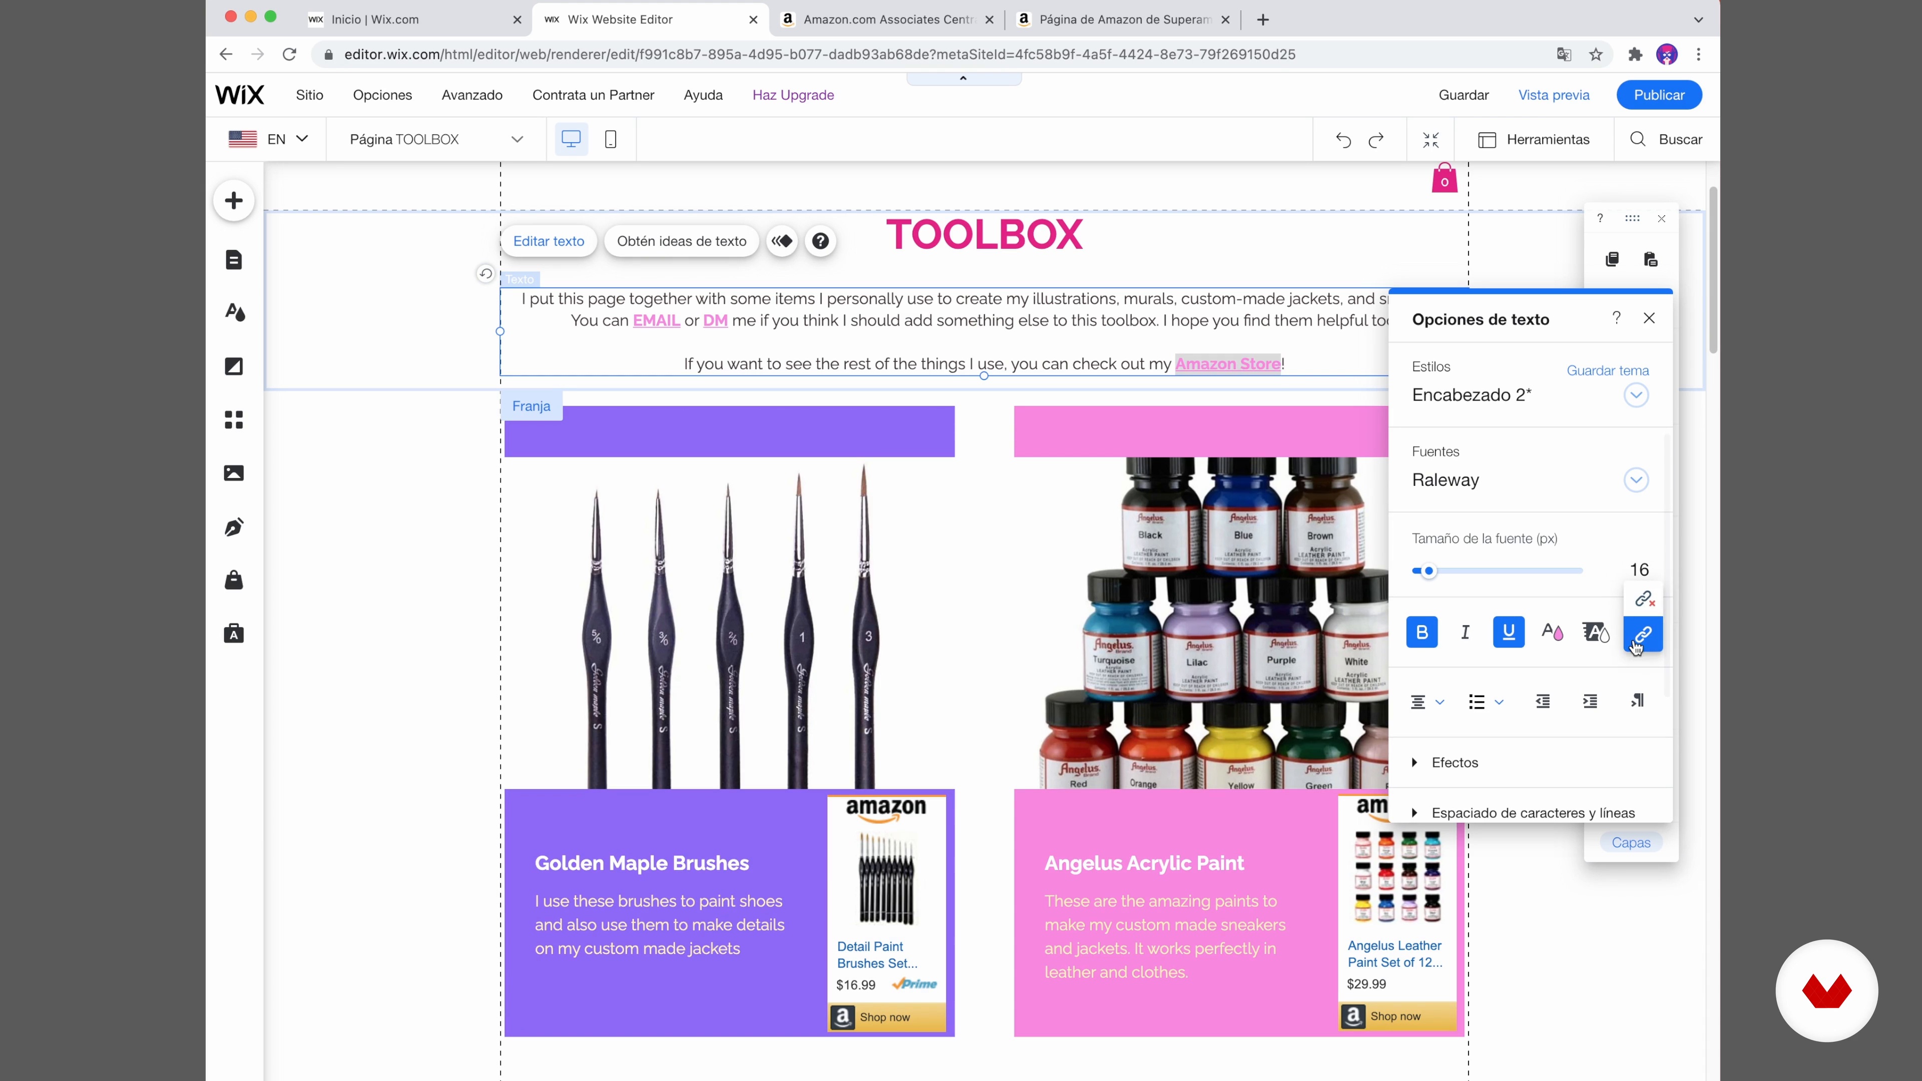Click the Guardar tema link
1922x1081 pixels.
[1608, 371]
